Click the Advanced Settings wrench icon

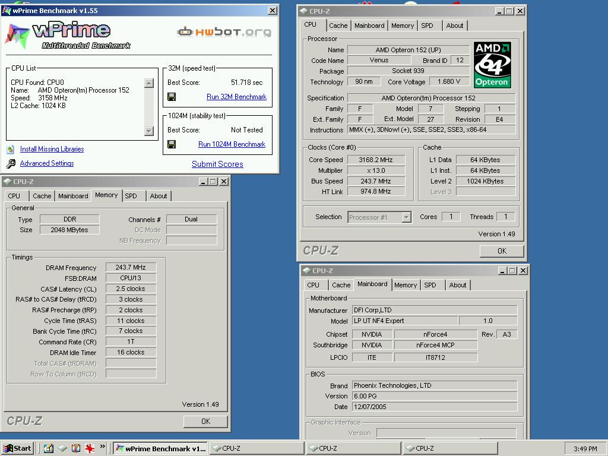pyautogui.click(x=11, y=164)
